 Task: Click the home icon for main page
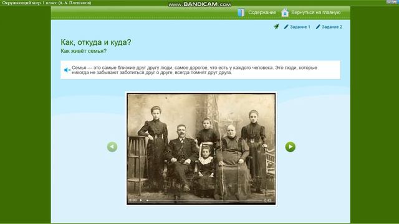point(285,12)
